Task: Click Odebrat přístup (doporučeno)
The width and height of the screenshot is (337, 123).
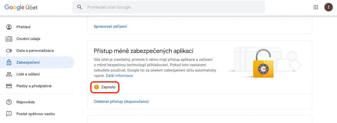Action: [x=121, y=102]
